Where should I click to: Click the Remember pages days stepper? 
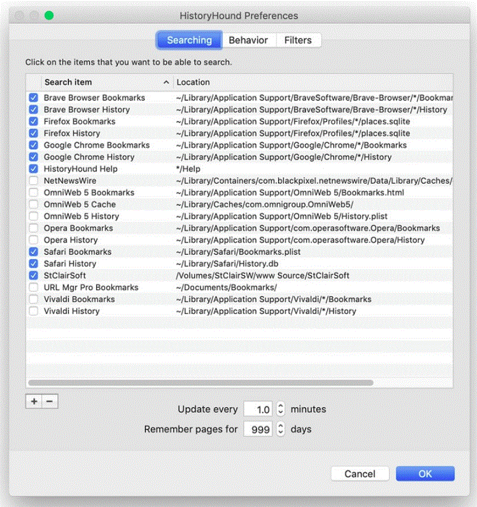tap(280, 429)
